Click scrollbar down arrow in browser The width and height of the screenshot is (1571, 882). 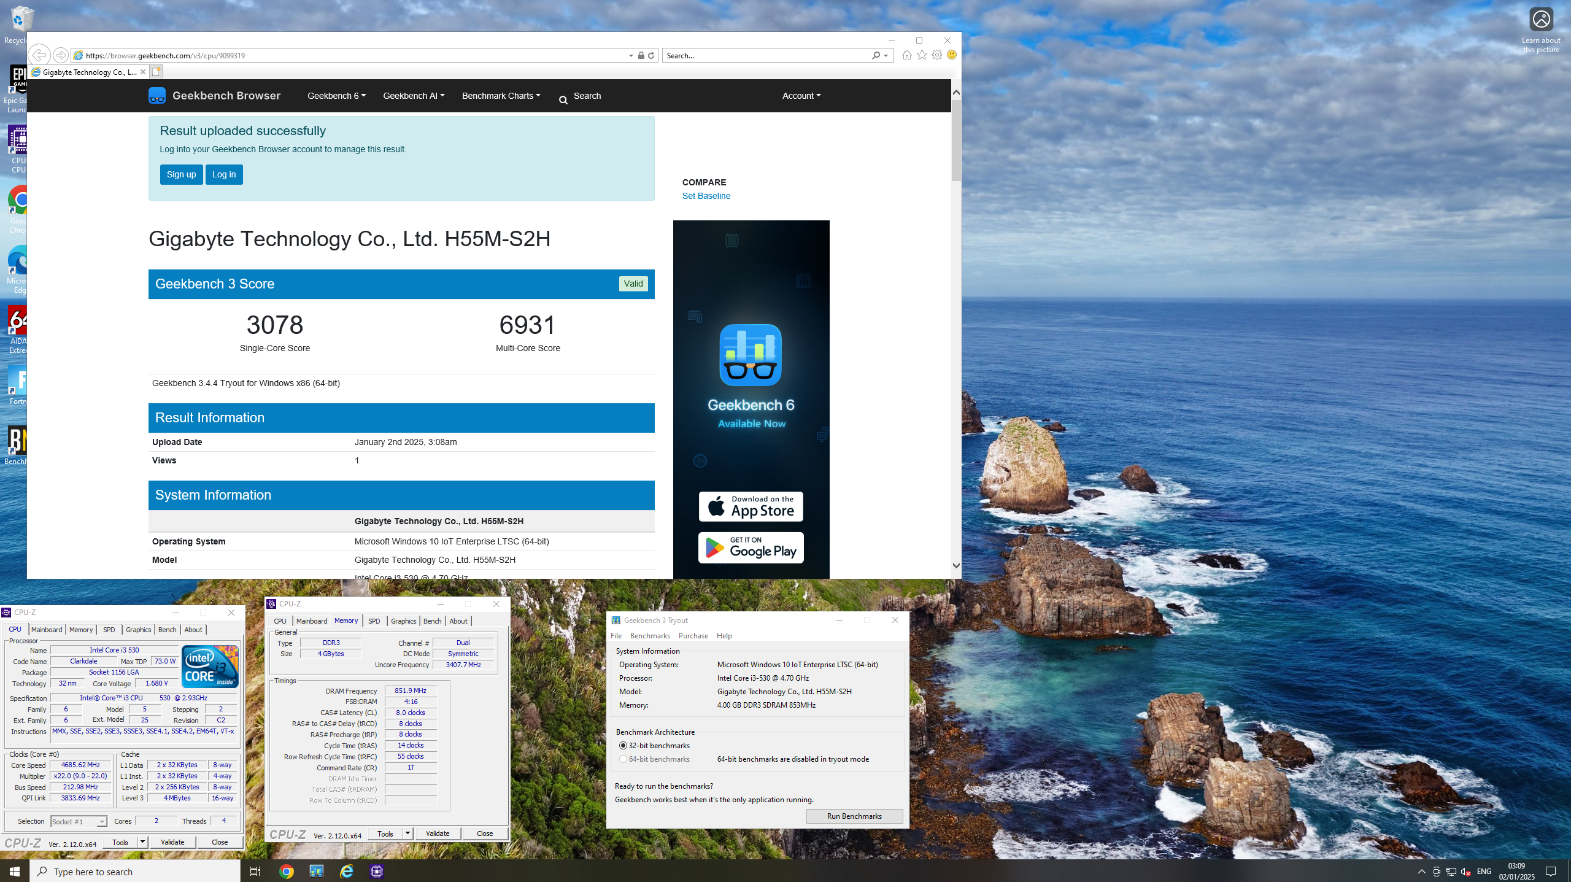pyautogui.click(x=956, y=566)
